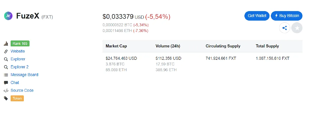Image resolution: width=311 pixels, height=116 pixels.
Task: Open the Message Board link
Action: (x=24, y=75)
